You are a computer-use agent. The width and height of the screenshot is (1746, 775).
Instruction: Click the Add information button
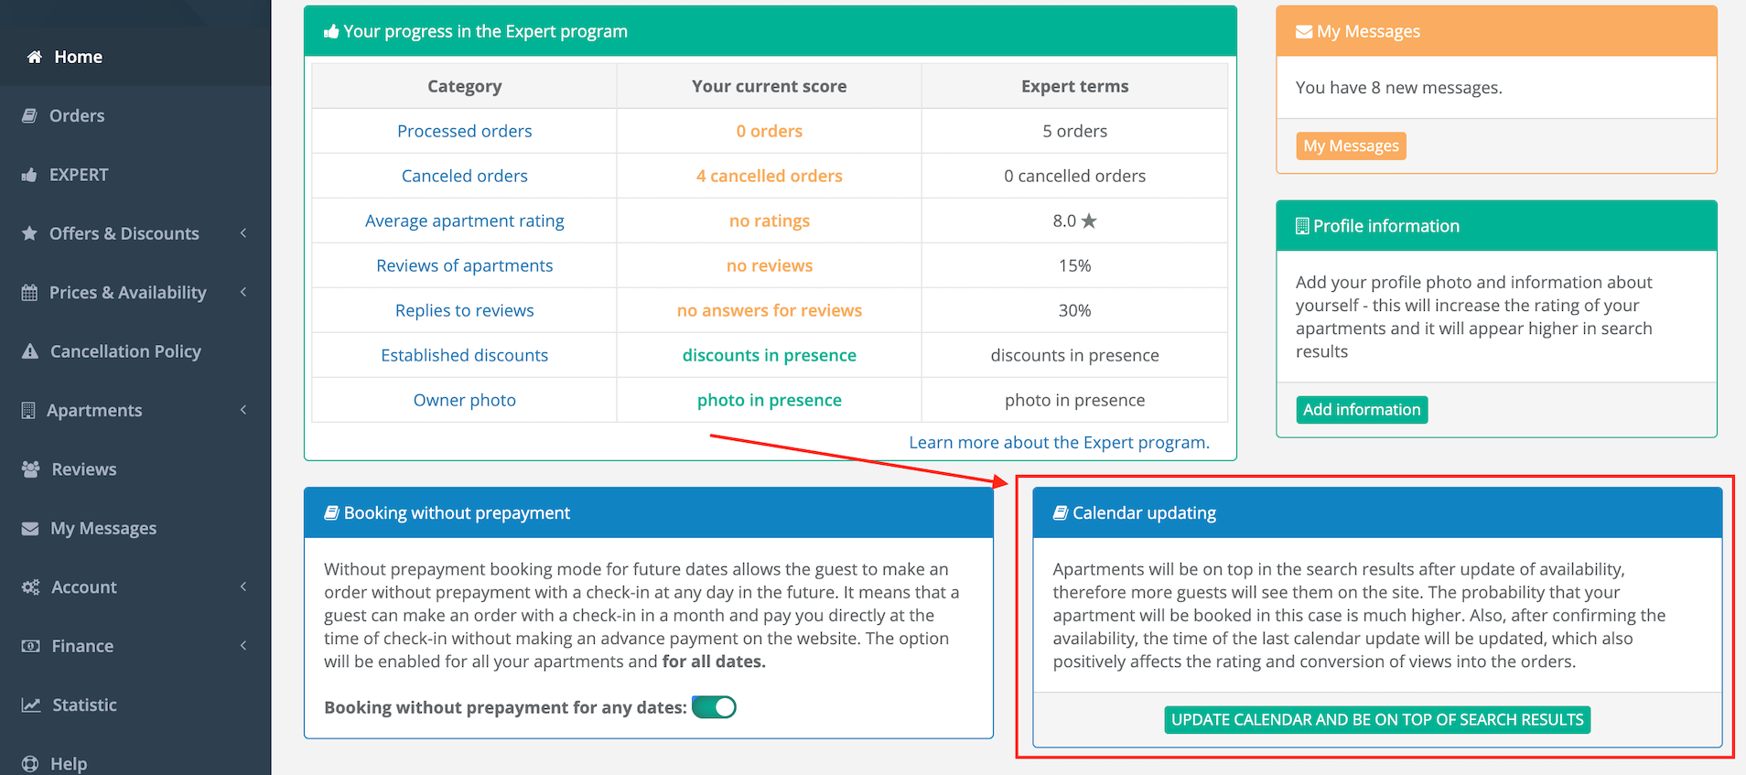tap(1362, 410)
